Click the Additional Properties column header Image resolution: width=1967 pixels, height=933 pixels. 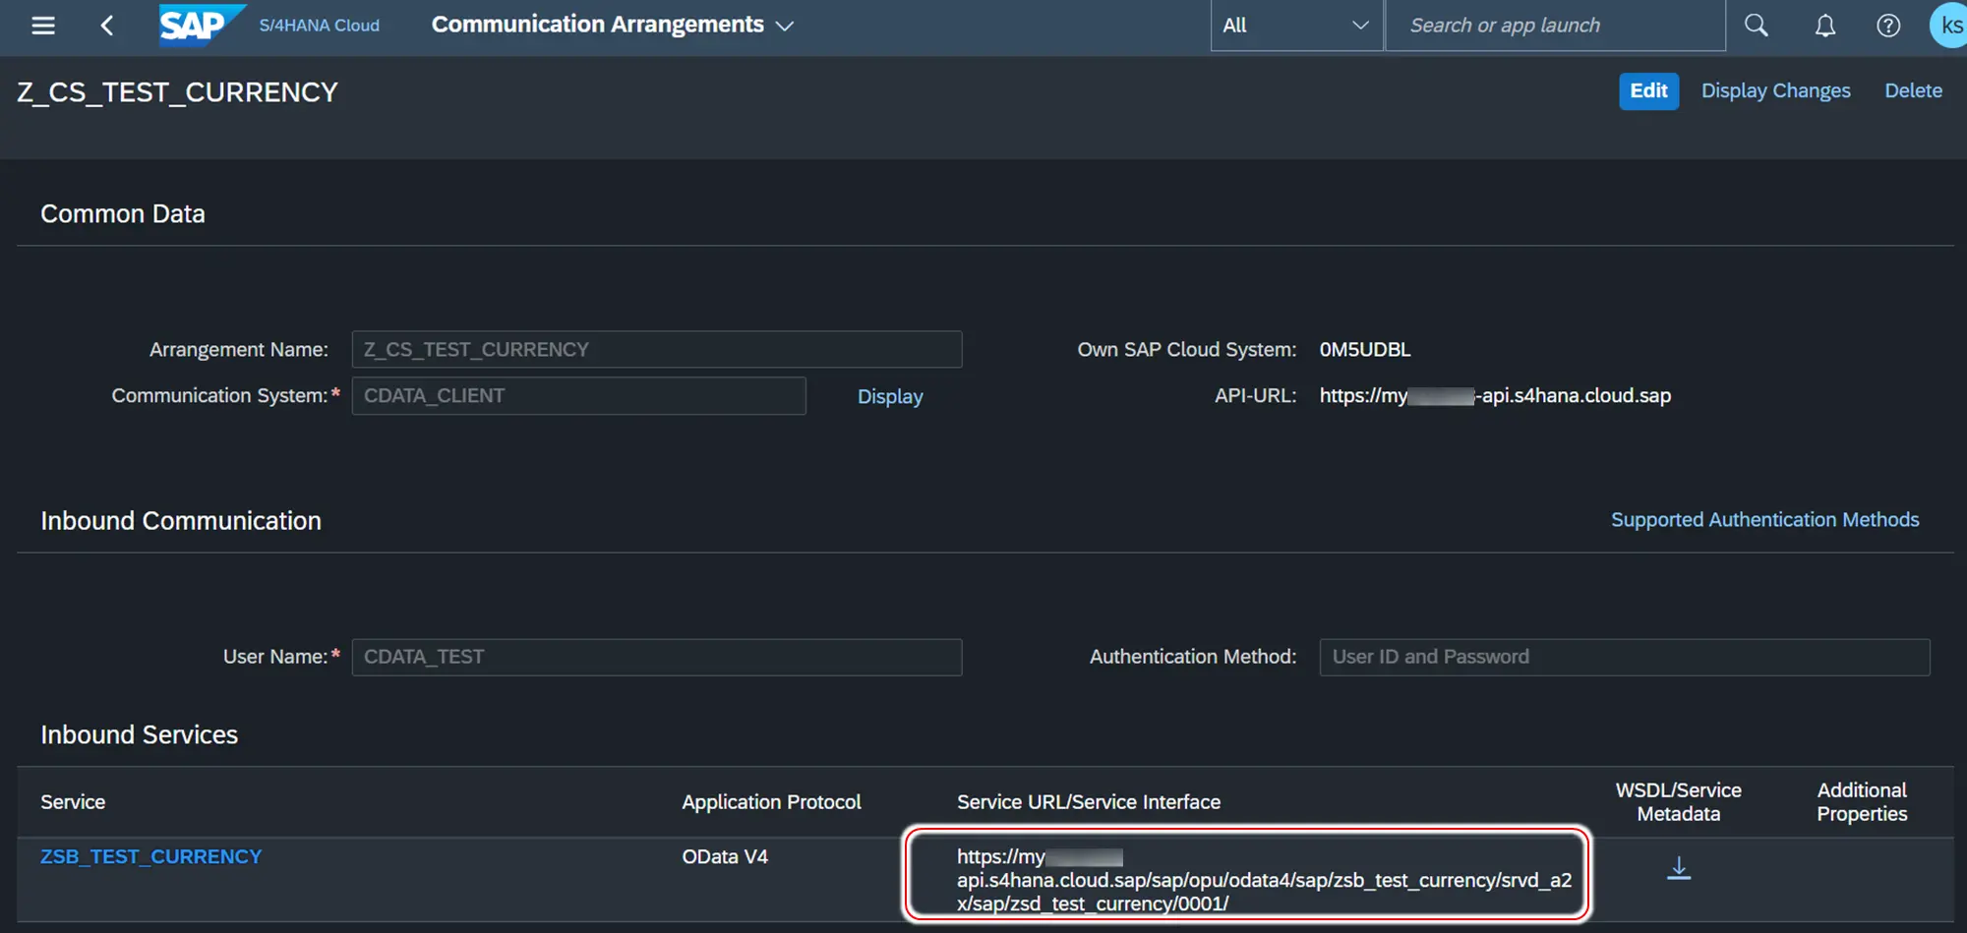point(1862,802)
